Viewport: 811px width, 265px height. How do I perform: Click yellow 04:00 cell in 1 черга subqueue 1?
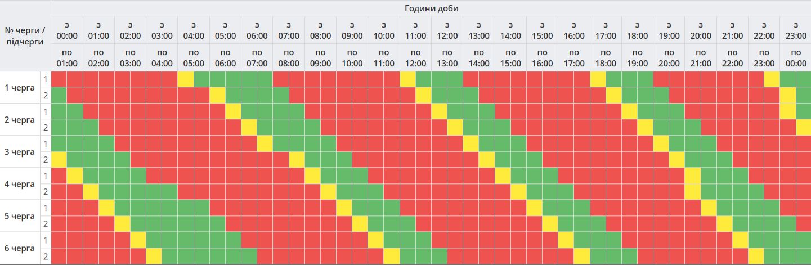(x=185, y=79)
